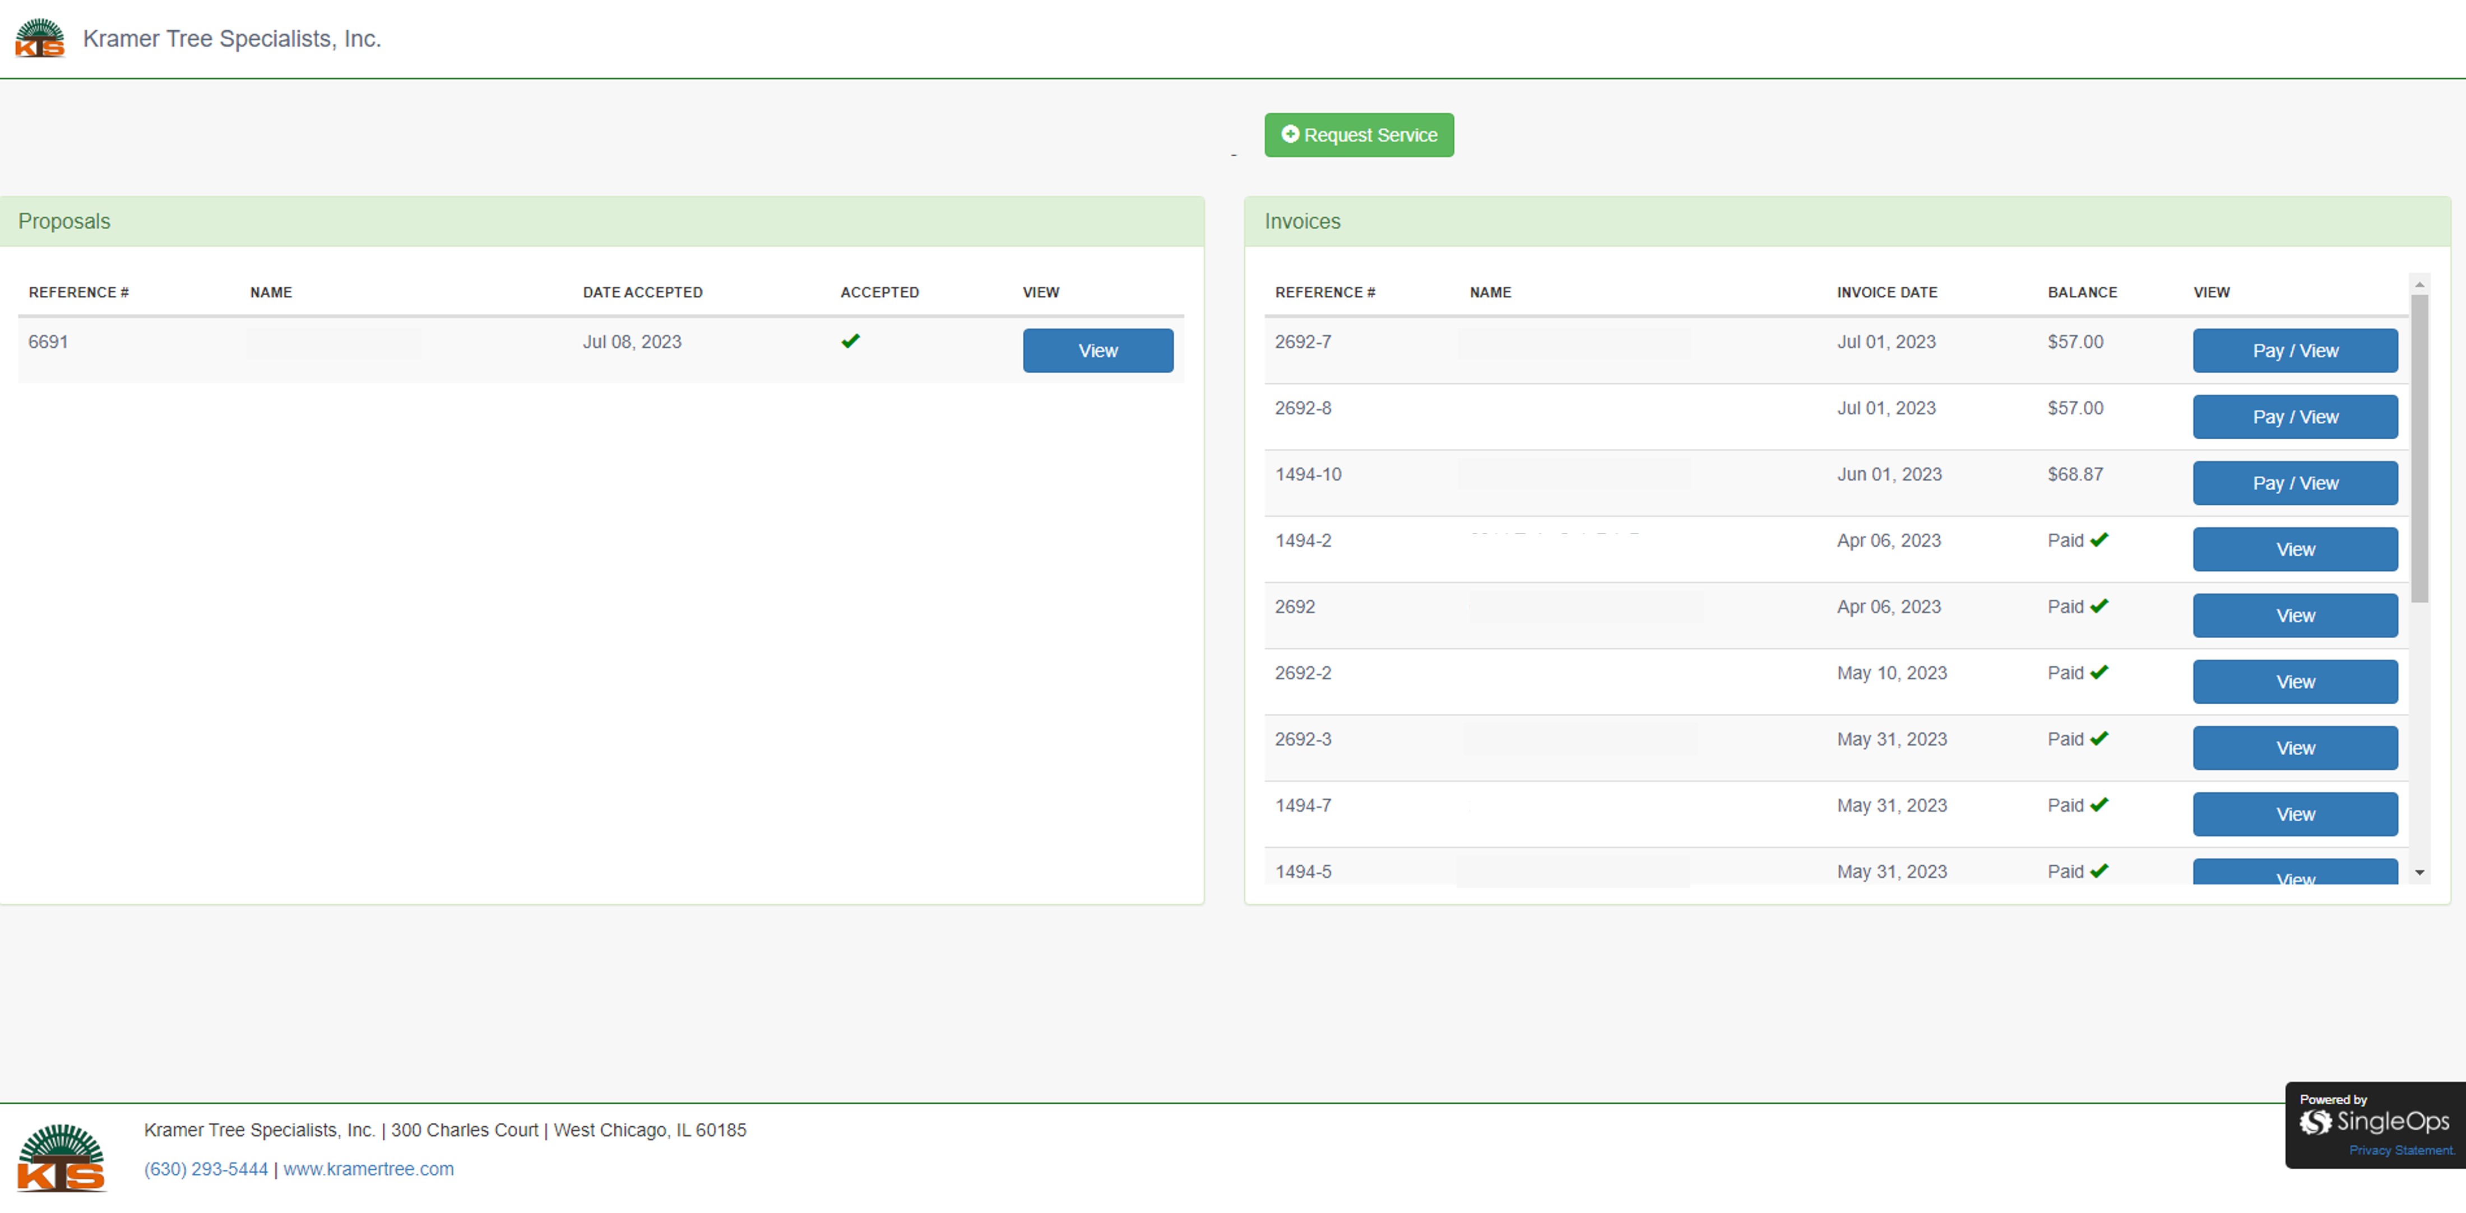
Task: View invoice 2692 dated Apr 06
Action: 2295,615
